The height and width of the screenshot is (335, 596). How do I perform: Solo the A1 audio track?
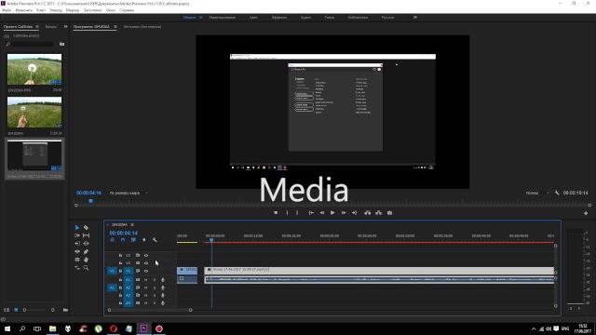click(155, 280)
